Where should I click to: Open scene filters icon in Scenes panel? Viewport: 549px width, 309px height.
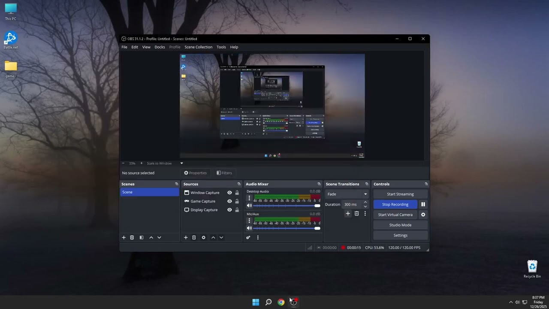142,237
